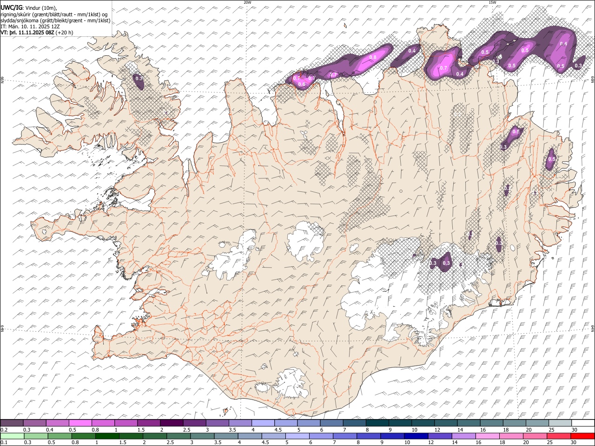Screen dimensions: 595x446
Task: Click the Mýrdalsjökull glacier on the south coast
Action: tap(291, 385)
